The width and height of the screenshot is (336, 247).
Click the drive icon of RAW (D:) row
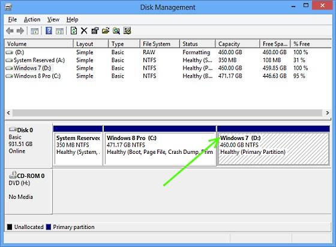point(9,52)
